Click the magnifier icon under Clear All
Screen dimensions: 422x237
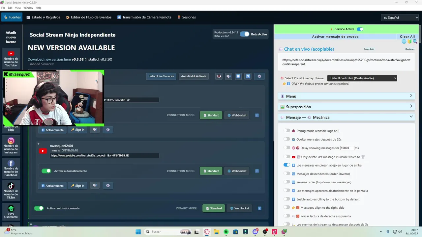tap(415, 41)
